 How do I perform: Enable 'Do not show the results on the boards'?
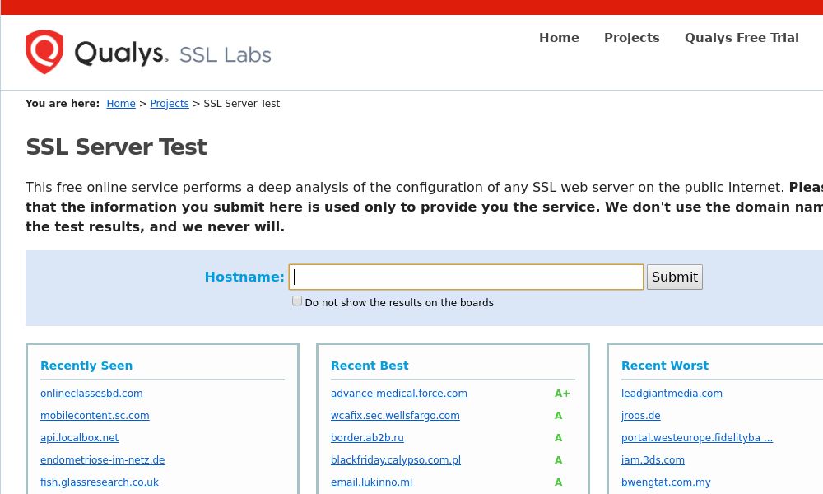click(297, 301)
